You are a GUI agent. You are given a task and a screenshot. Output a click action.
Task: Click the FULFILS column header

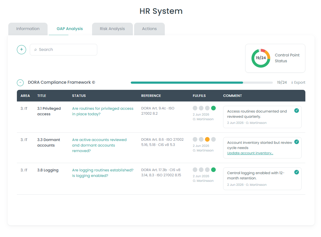click(199, 96)
